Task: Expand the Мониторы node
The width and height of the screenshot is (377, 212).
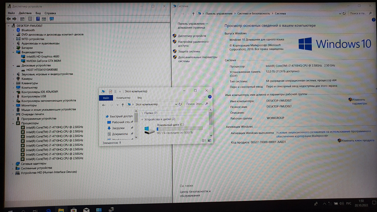Action: pos(13,105)
